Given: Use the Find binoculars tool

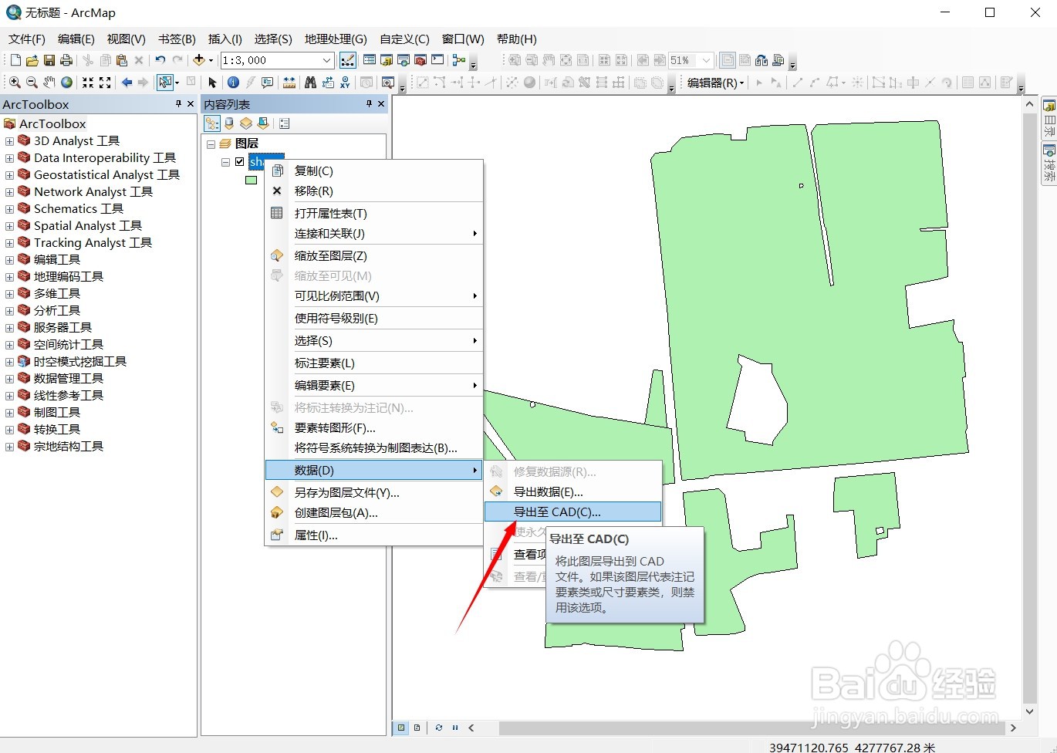Looking at the screenshot, I should tap(311, 82).
